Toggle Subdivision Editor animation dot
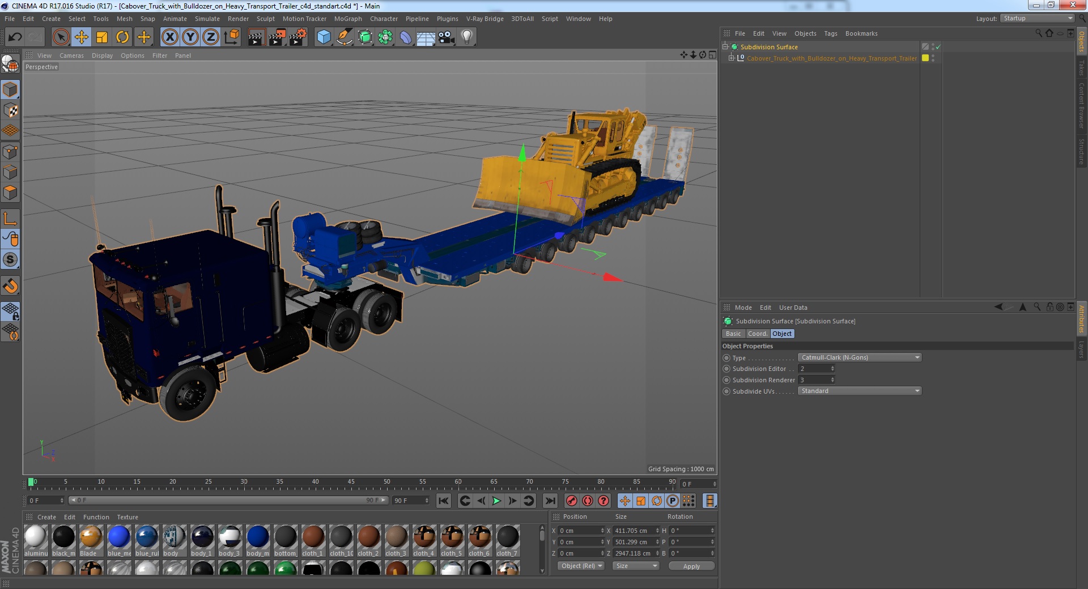The width and height of the screenshot is (1088, 589). click(x=726, y=369)
